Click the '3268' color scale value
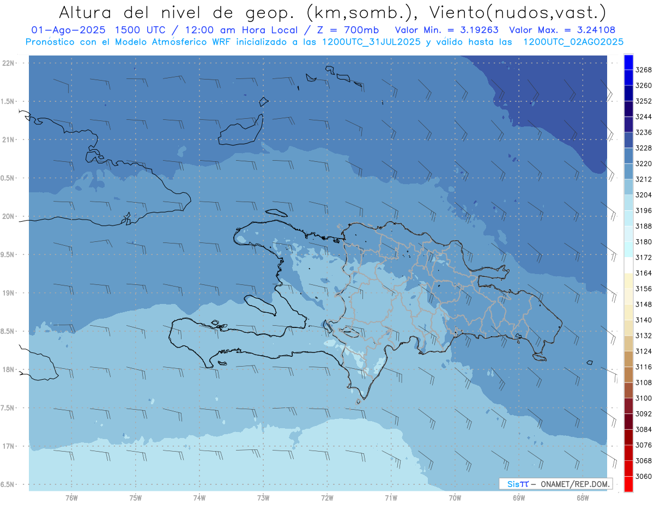The height and width of the screenshot is (505, 654). 644,70
